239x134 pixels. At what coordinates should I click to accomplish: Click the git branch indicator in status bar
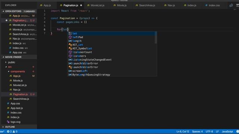pyautogui.click(x=2, y=131)
